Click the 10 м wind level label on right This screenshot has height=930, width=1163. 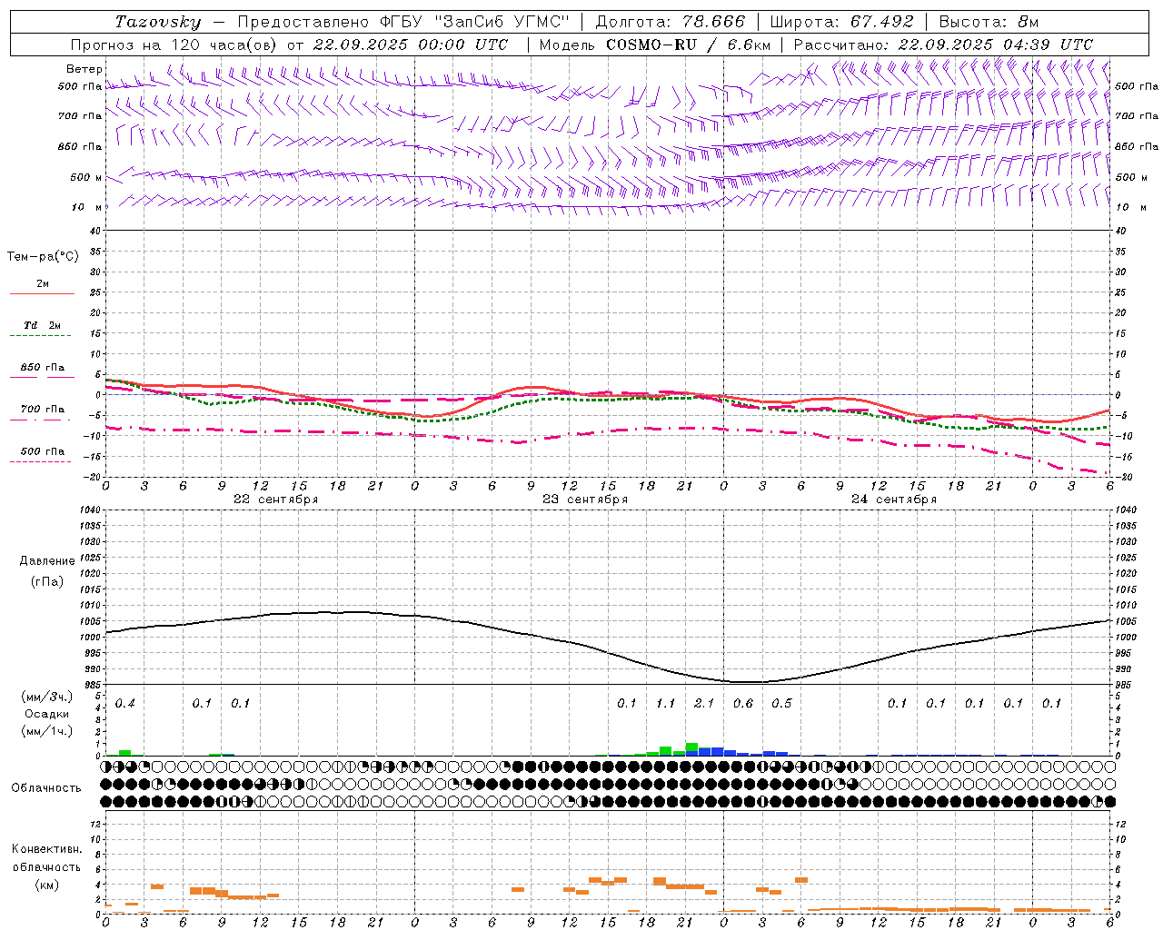1130,207
